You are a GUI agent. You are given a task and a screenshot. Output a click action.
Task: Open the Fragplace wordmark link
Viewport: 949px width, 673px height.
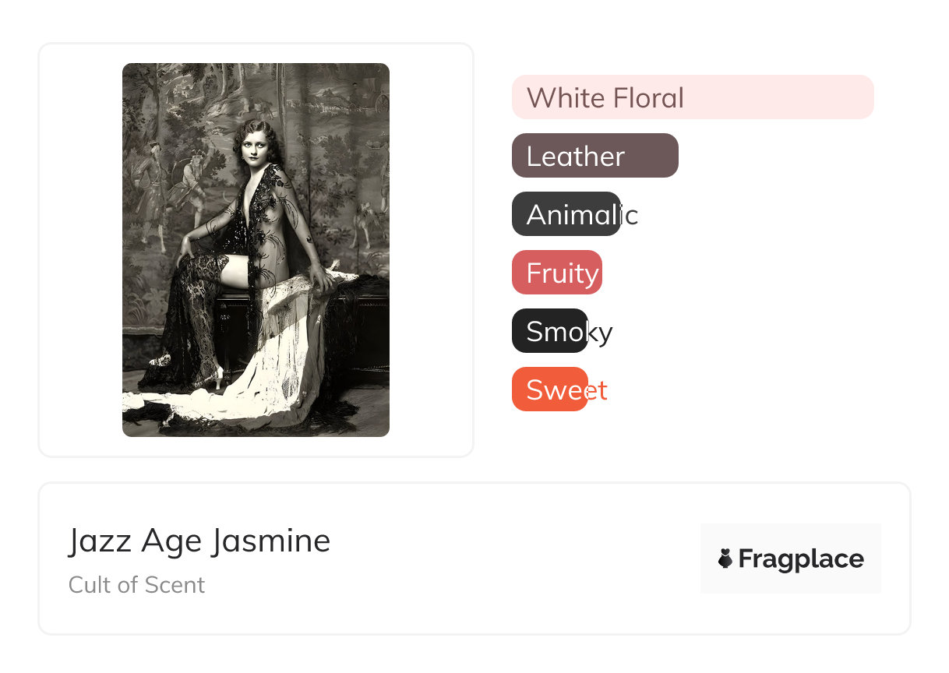pyautogui.click(x=801, y=558)
